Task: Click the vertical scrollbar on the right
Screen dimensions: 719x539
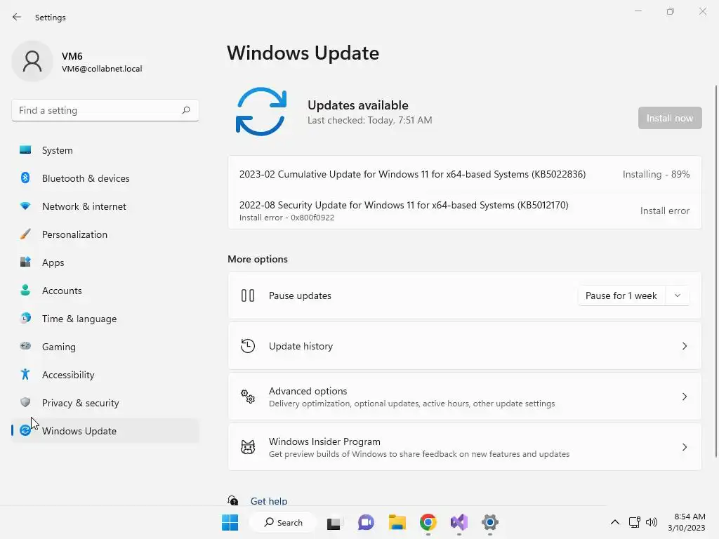Action: [715, 270]
